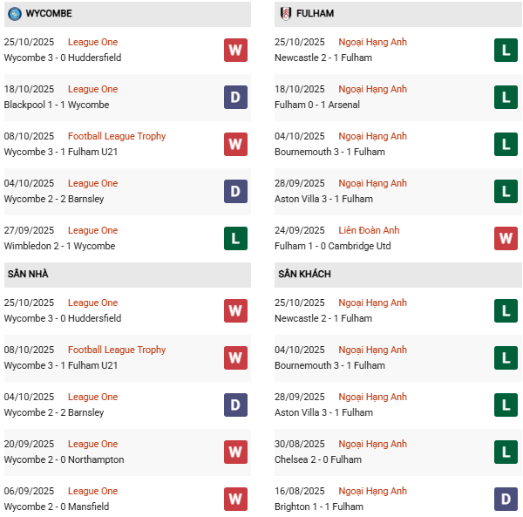Viewport: 523px width, 517px height.
Task: Click the L badge for Wimbledon vs Wycombe
Action: [x=235, y=238]
